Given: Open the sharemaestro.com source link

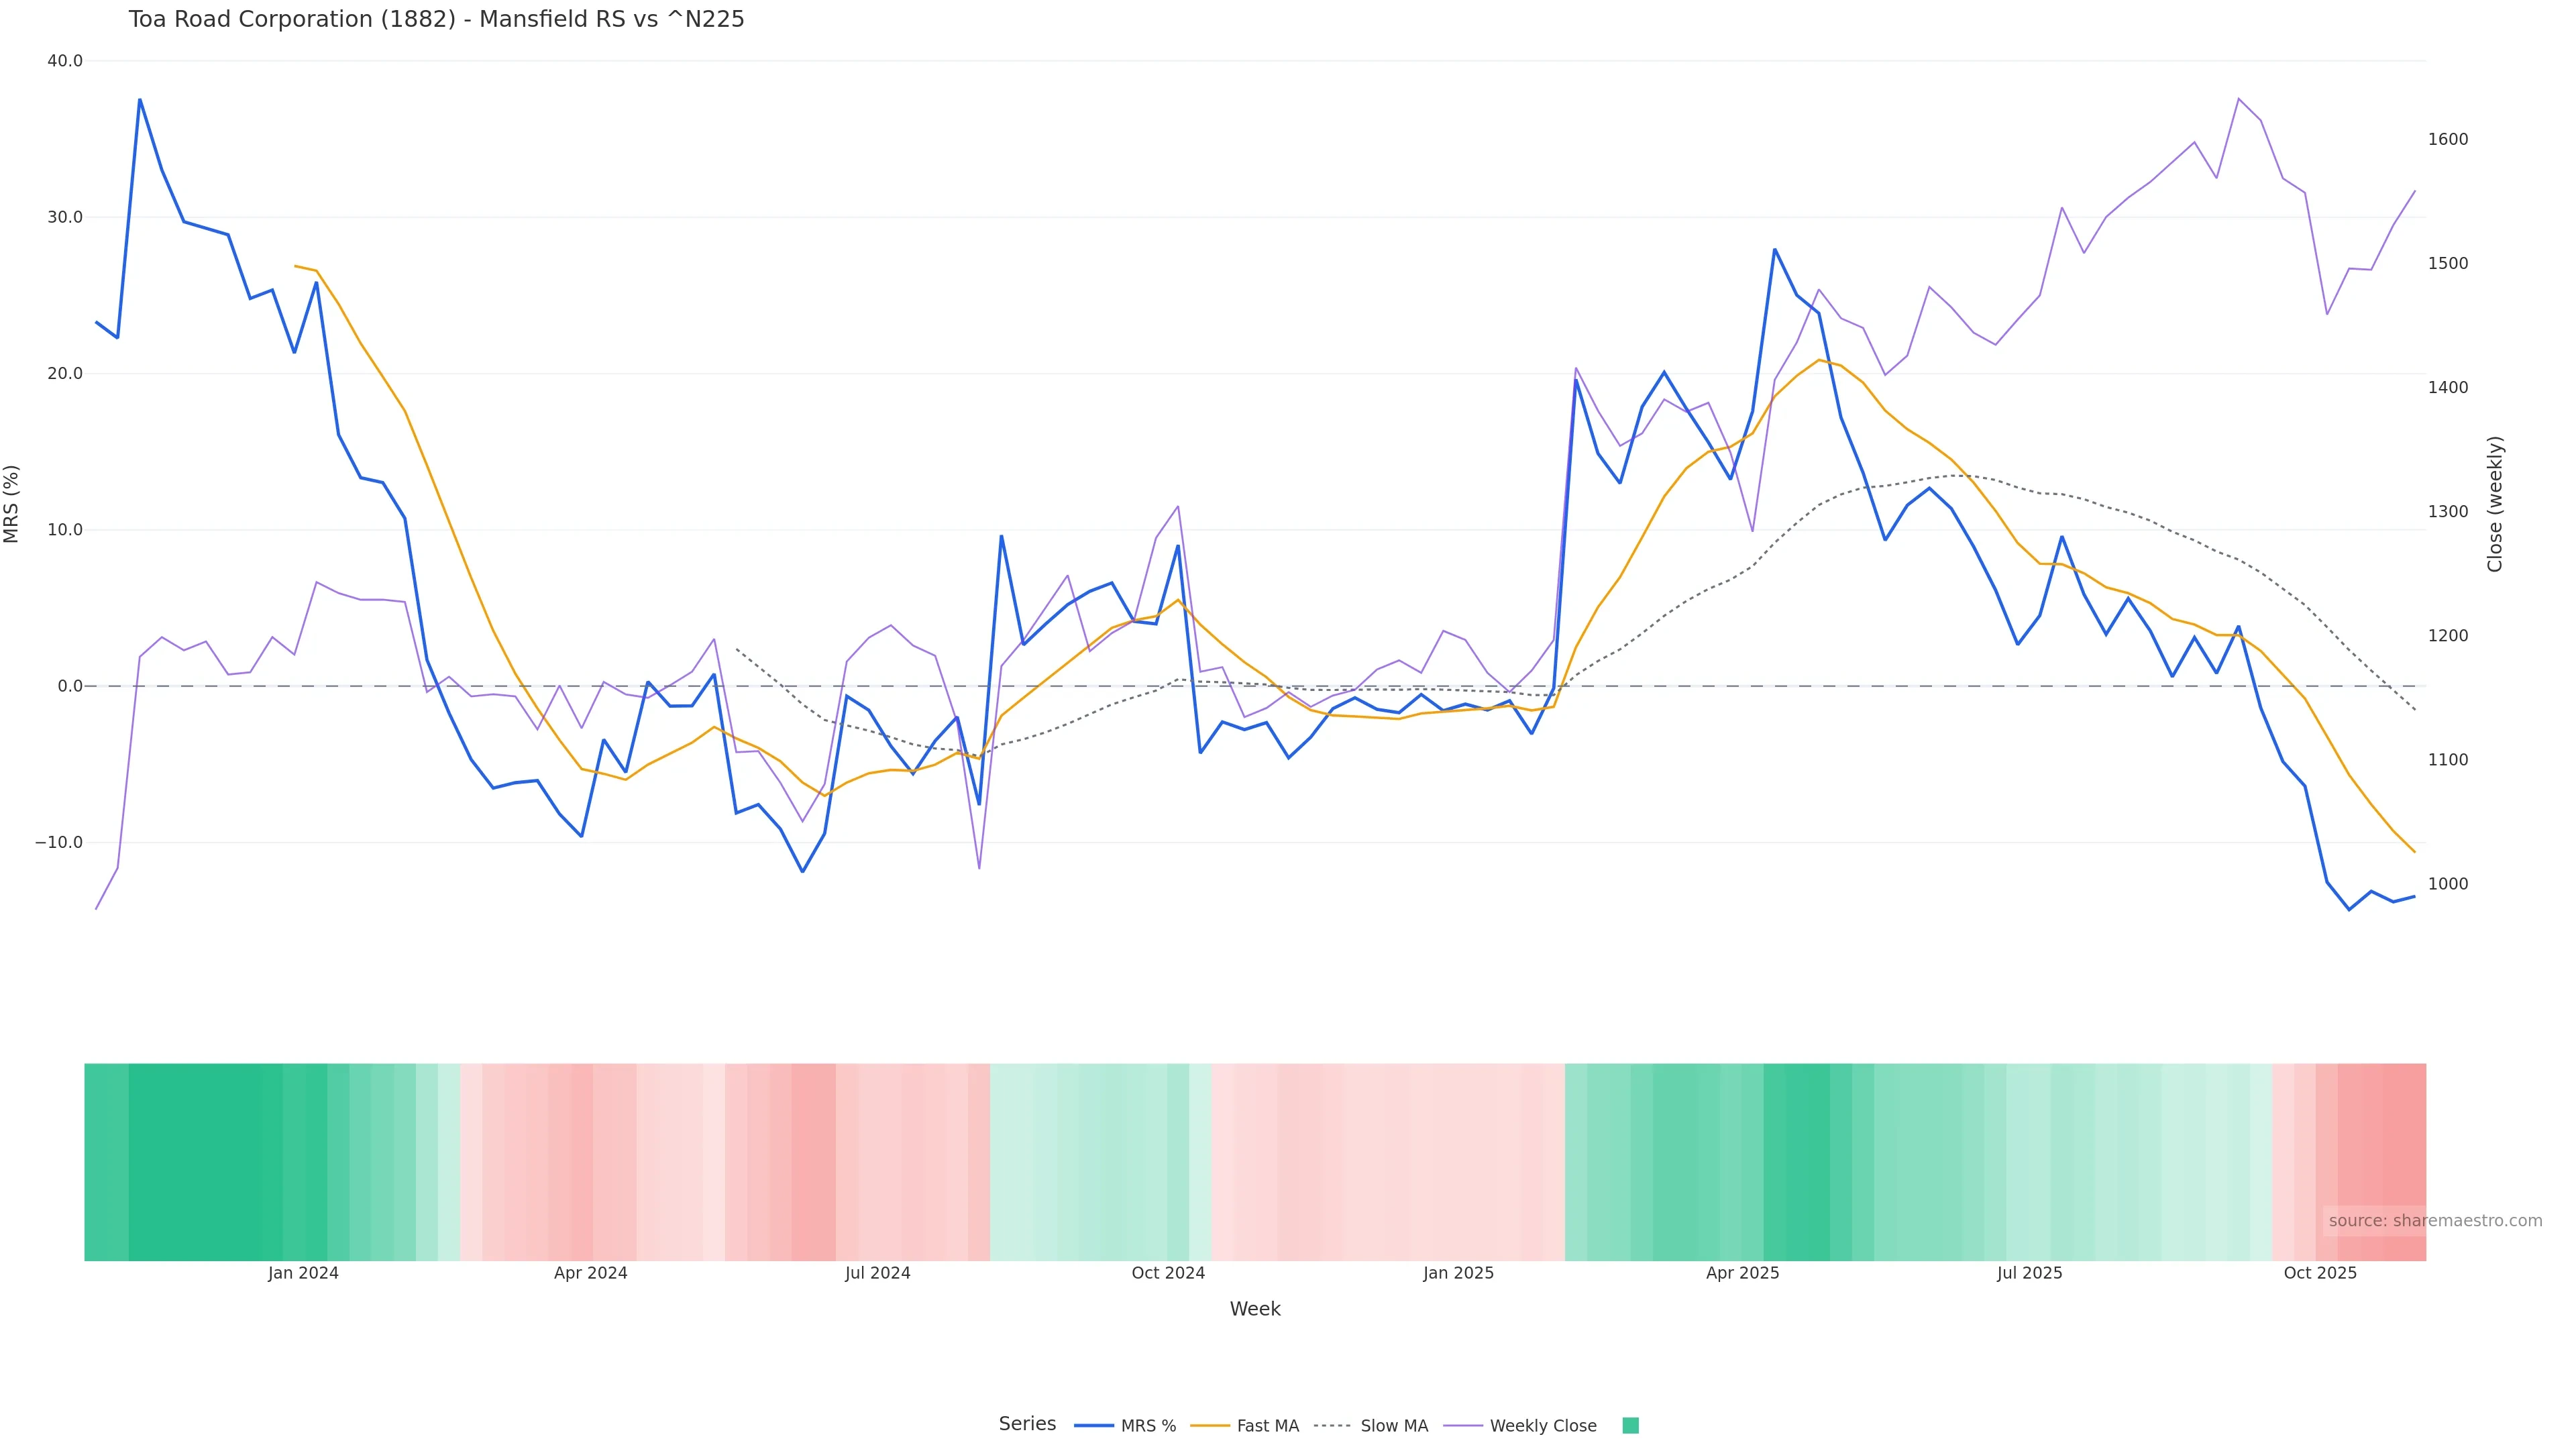Looking at the screenshot, I should click(2434, 1221).
